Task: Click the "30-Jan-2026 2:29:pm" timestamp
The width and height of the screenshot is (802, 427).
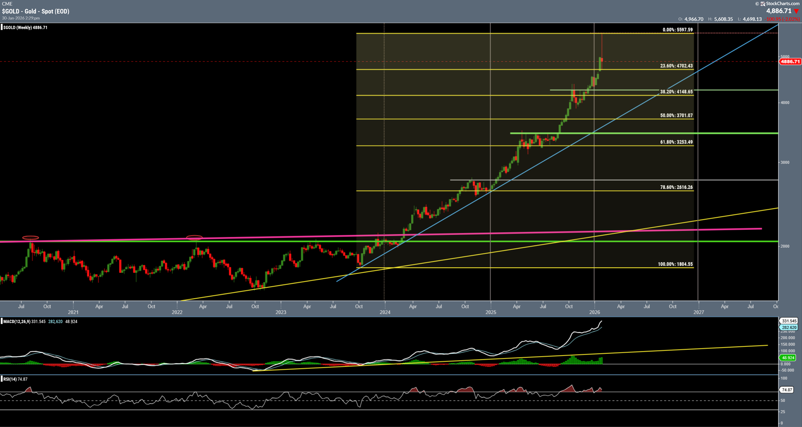Action: [x=21, y=18]
